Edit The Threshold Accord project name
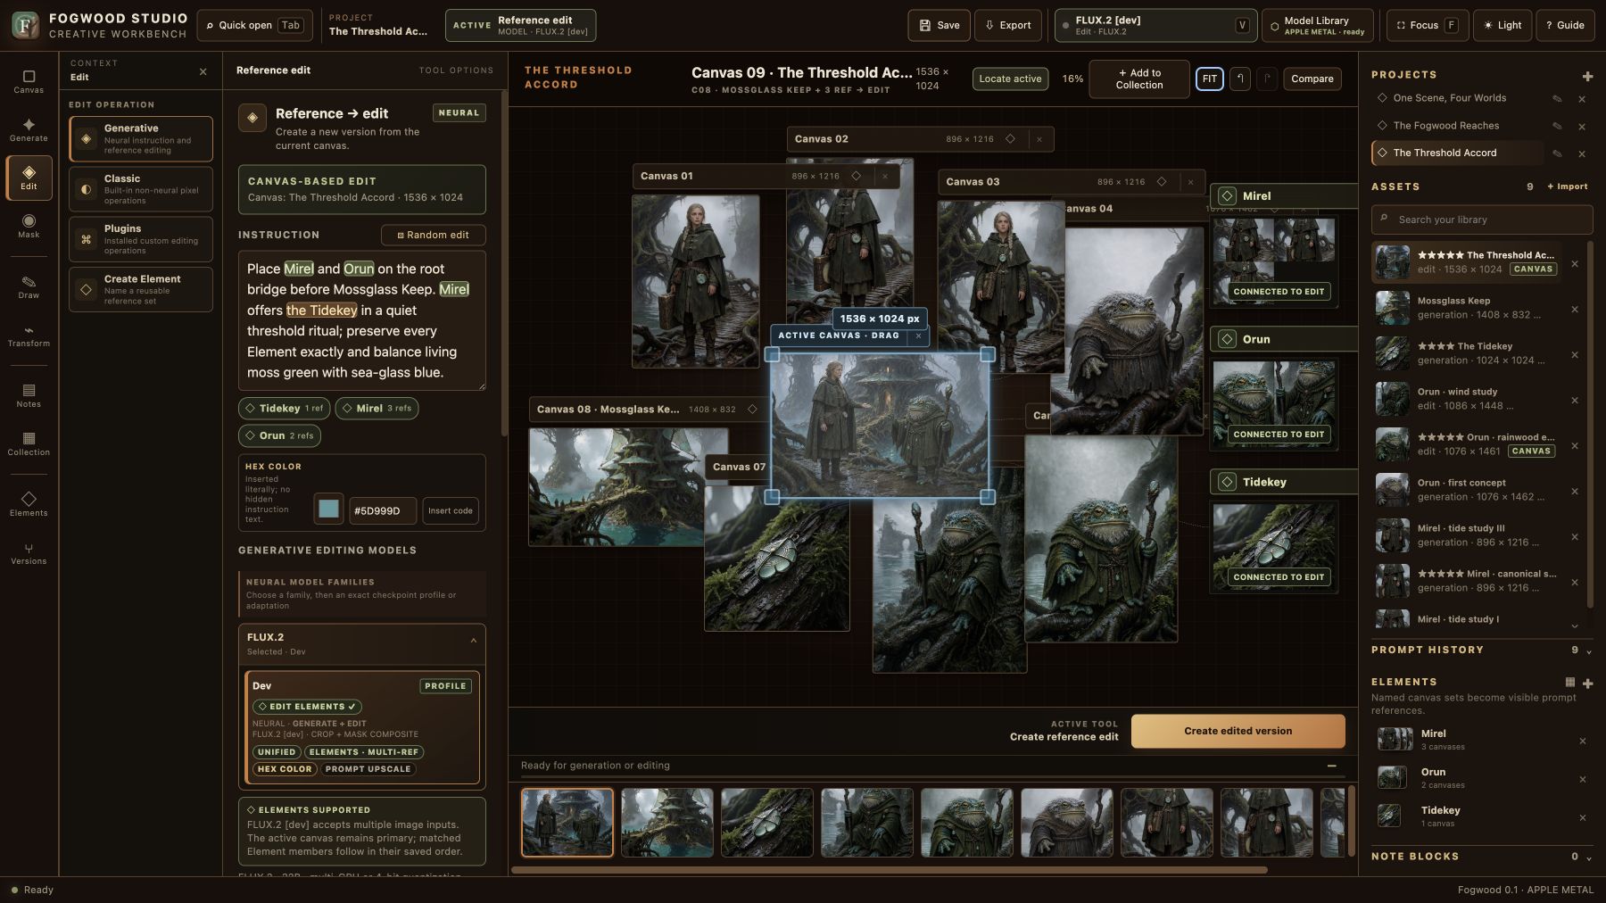The height and width of the screenshot is (903, 1606). 1557,153
